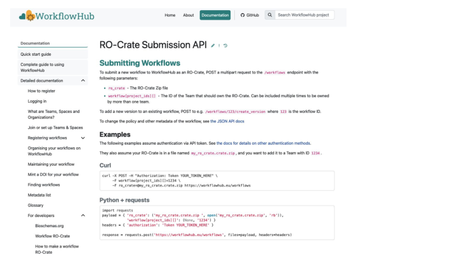Viewport: 457px width, 257px height.
Task: Click /workflows/123/create_version inline code
Action: pyautogui.click(x=235, y=112)
